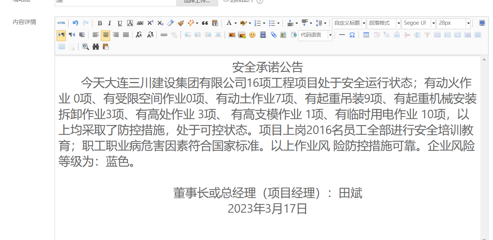
Task: Expand unordered list style options
Action: (278, 23)
